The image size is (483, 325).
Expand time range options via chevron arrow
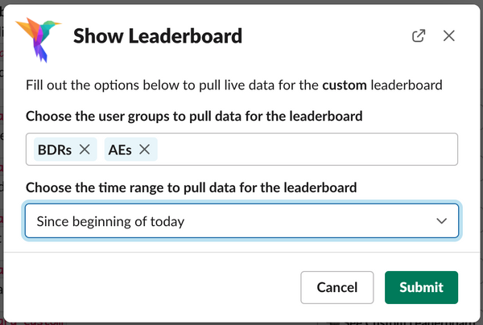441,221
